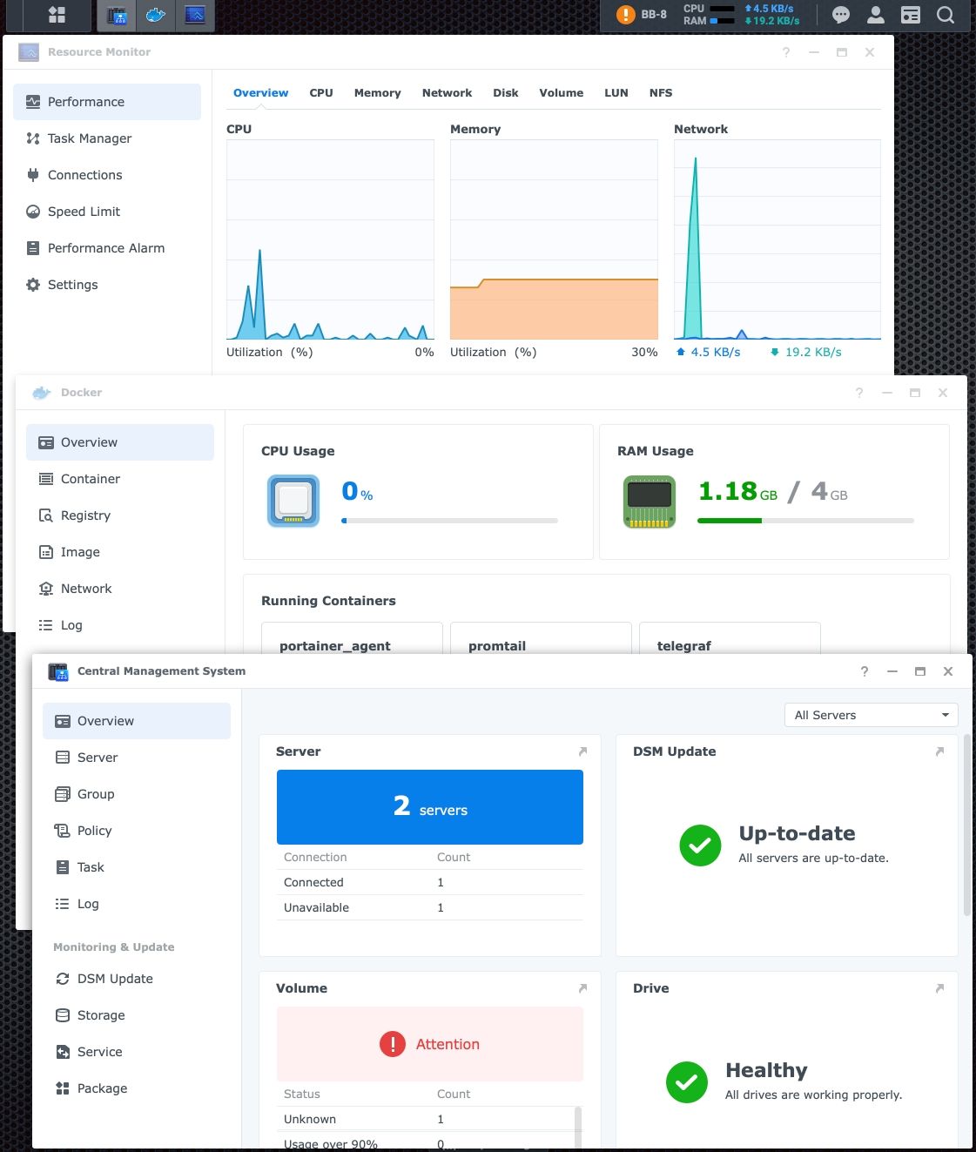Open Registry in Docker sidebar
Viewport: 976px width, 1152px height.
[120, 515]
